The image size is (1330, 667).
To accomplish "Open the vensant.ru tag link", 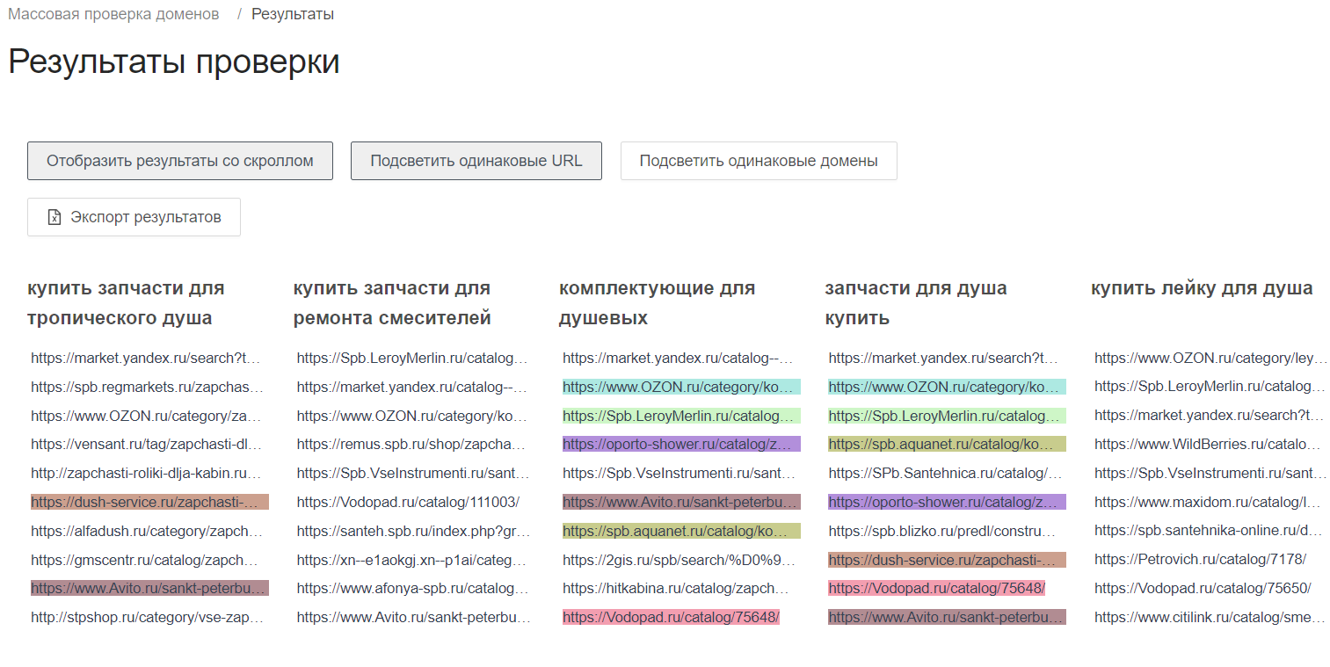I will (146, 445).
